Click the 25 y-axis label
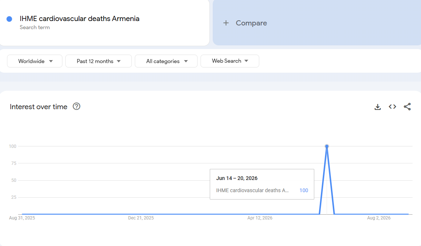 coord(14,197)
